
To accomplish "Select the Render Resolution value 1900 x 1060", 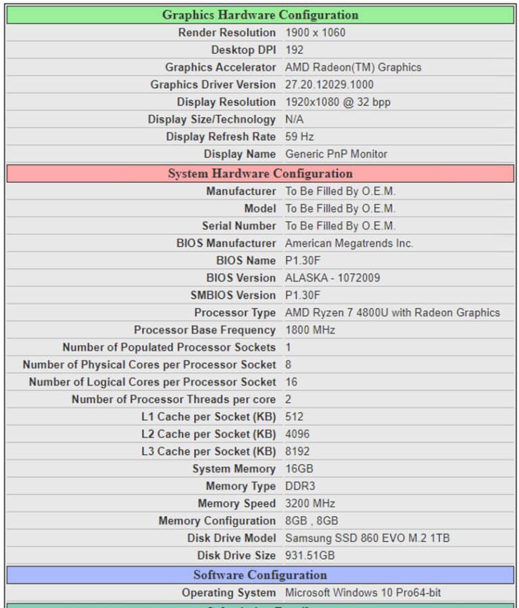I will (x=315, y=32).
